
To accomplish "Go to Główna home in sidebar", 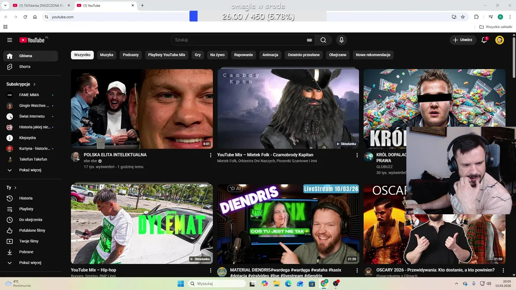I will point(31,56).
